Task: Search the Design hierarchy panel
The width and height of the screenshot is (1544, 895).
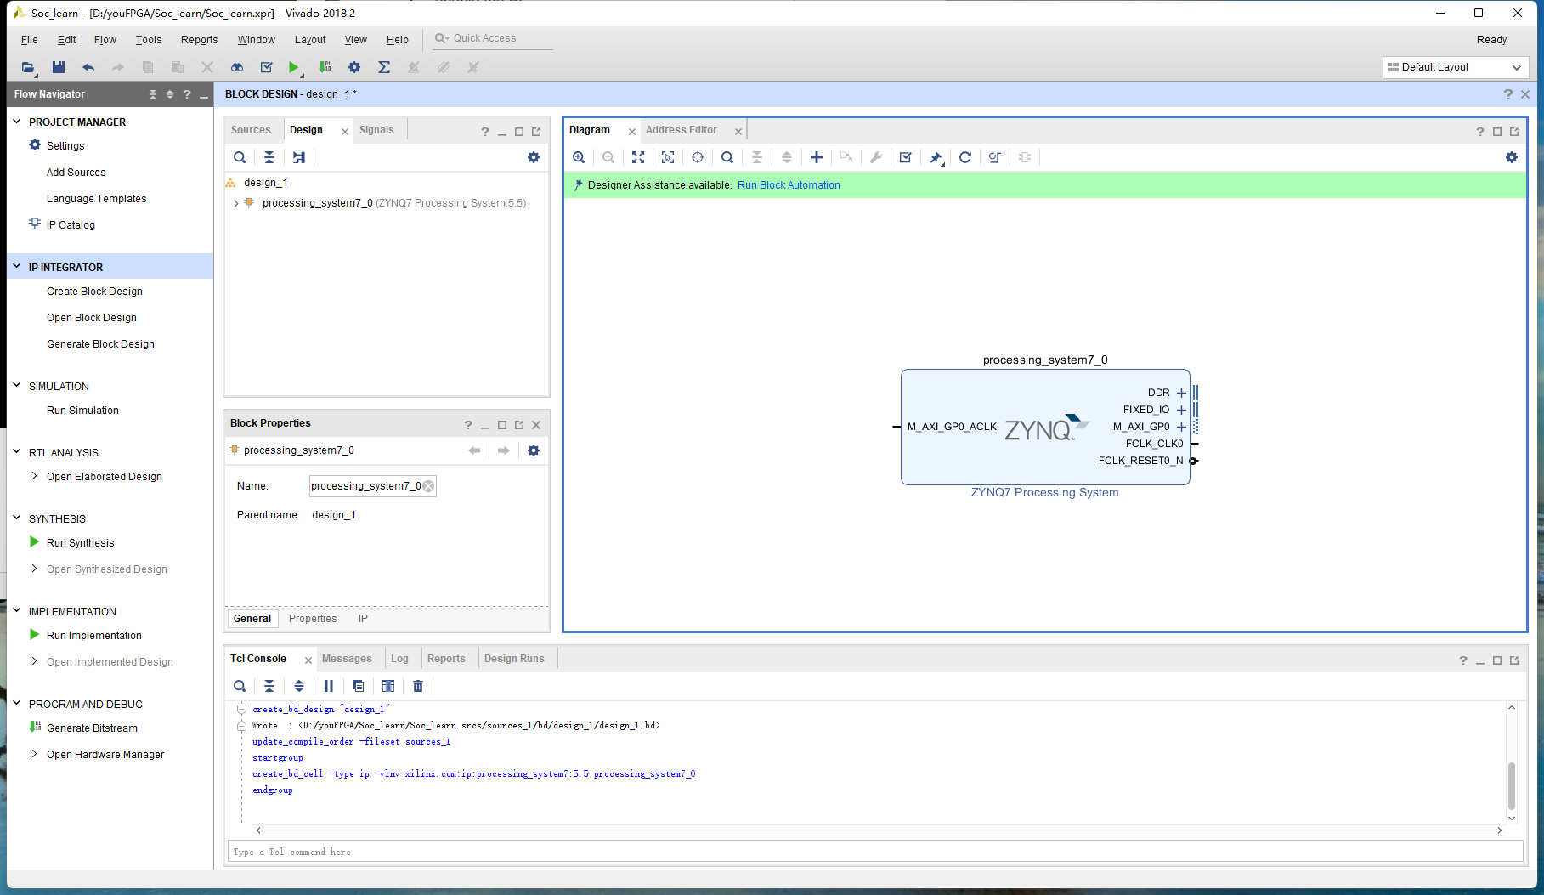Action: [240, 157]
